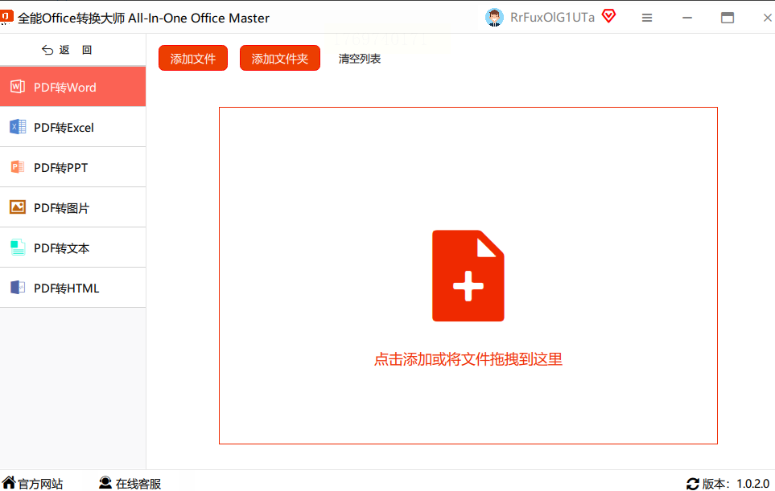This screenshot has width=775, height=491.
Task: Open the hamburger menu in title bar
Action: (x=647, y=18)
